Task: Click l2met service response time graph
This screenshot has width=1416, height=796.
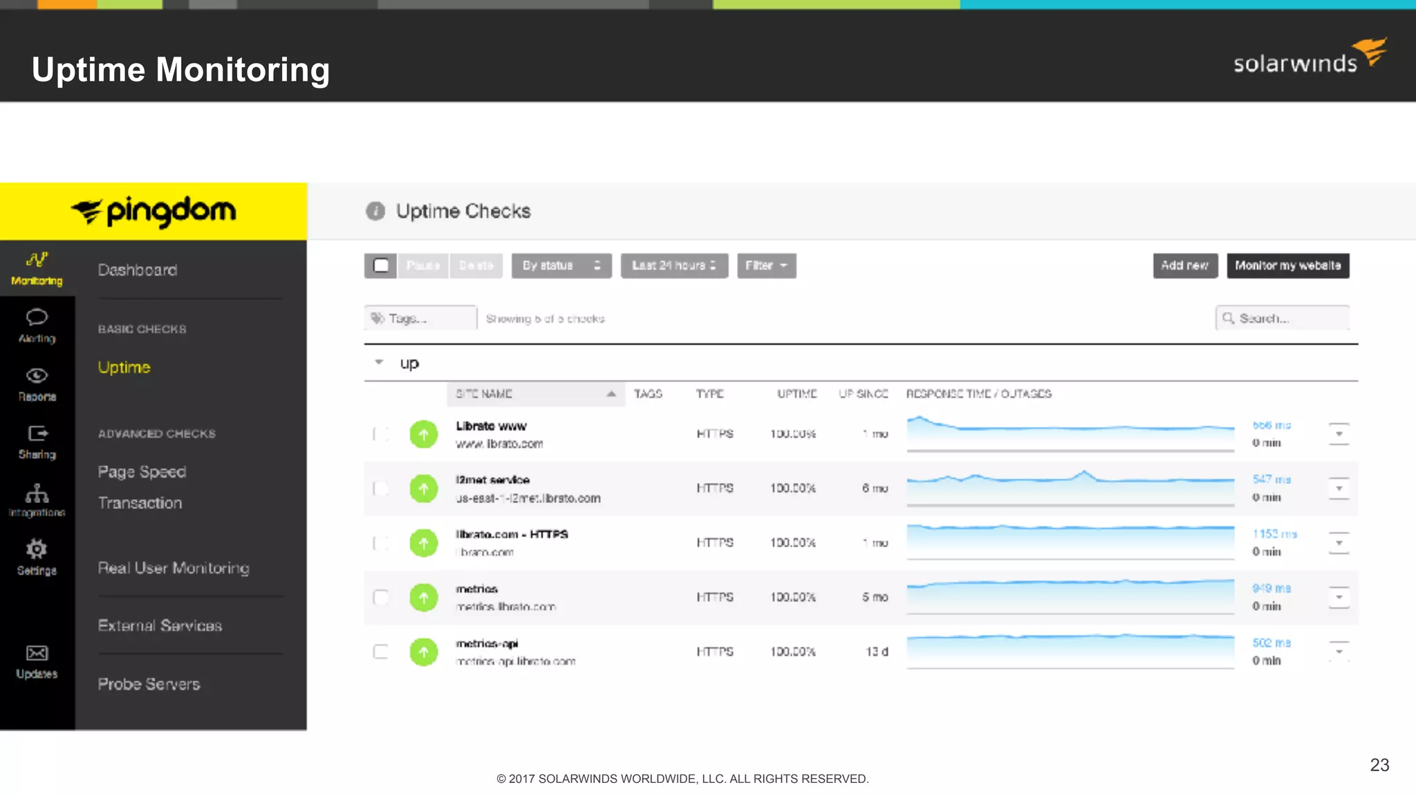Action: 1070,489
